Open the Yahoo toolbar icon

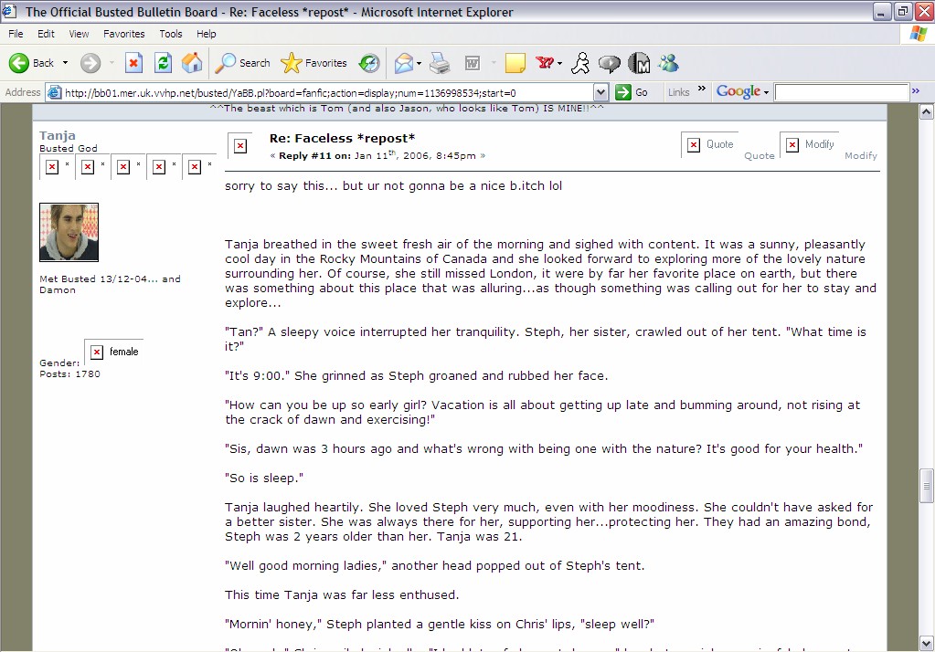point(545,63)
